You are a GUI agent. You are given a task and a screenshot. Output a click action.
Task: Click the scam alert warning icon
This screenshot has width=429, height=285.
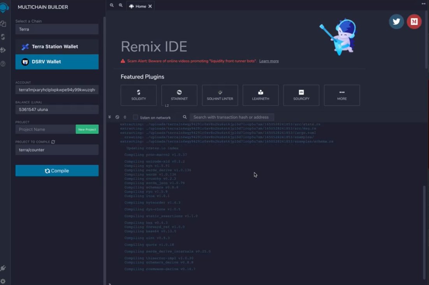[123, 61]
